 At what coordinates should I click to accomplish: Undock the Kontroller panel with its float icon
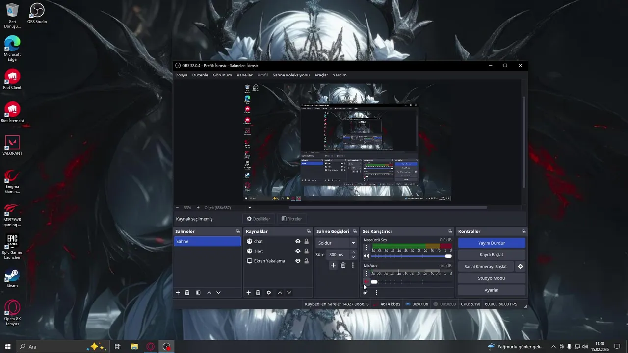[x=524, y=231]
